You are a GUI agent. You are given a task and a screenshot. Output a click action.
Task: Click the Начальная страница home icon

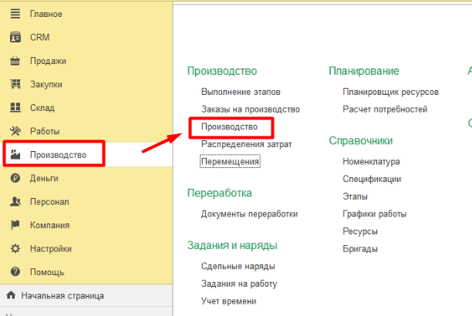(11, 295)
